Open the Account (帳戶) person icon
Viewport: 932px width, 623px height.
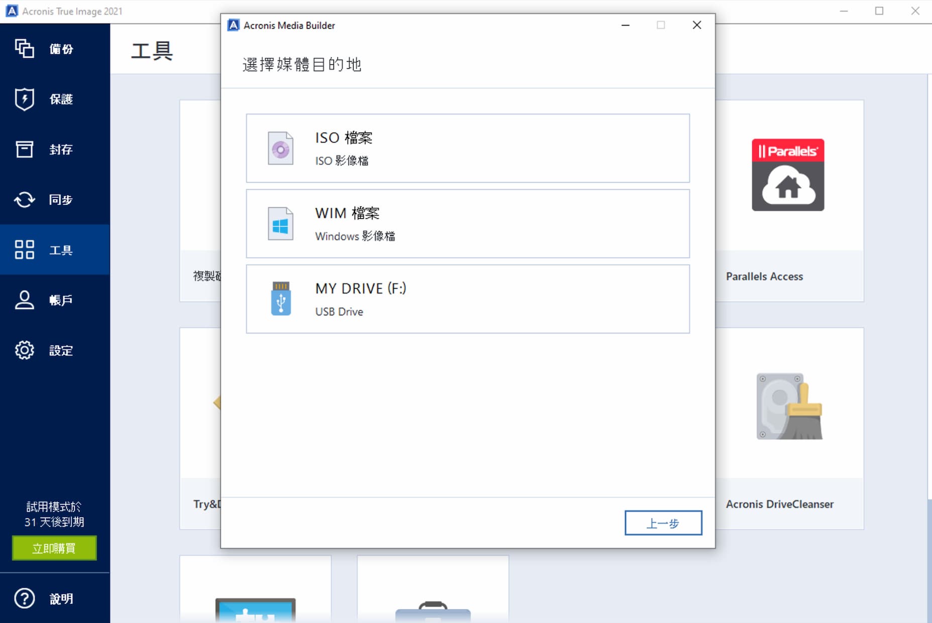click(24, 300)
